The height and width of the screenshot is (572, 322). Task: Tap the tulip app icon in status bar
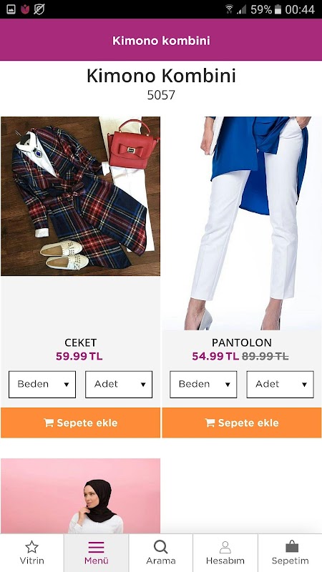click(25, 9)
